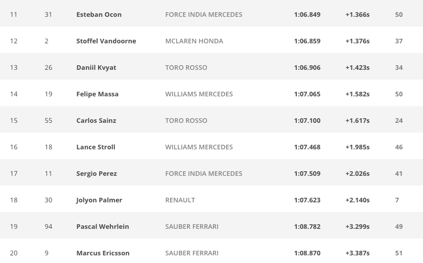Select Sergio Perez's name
The height and width of the screenshot is (263, 423).
(97, 174)
